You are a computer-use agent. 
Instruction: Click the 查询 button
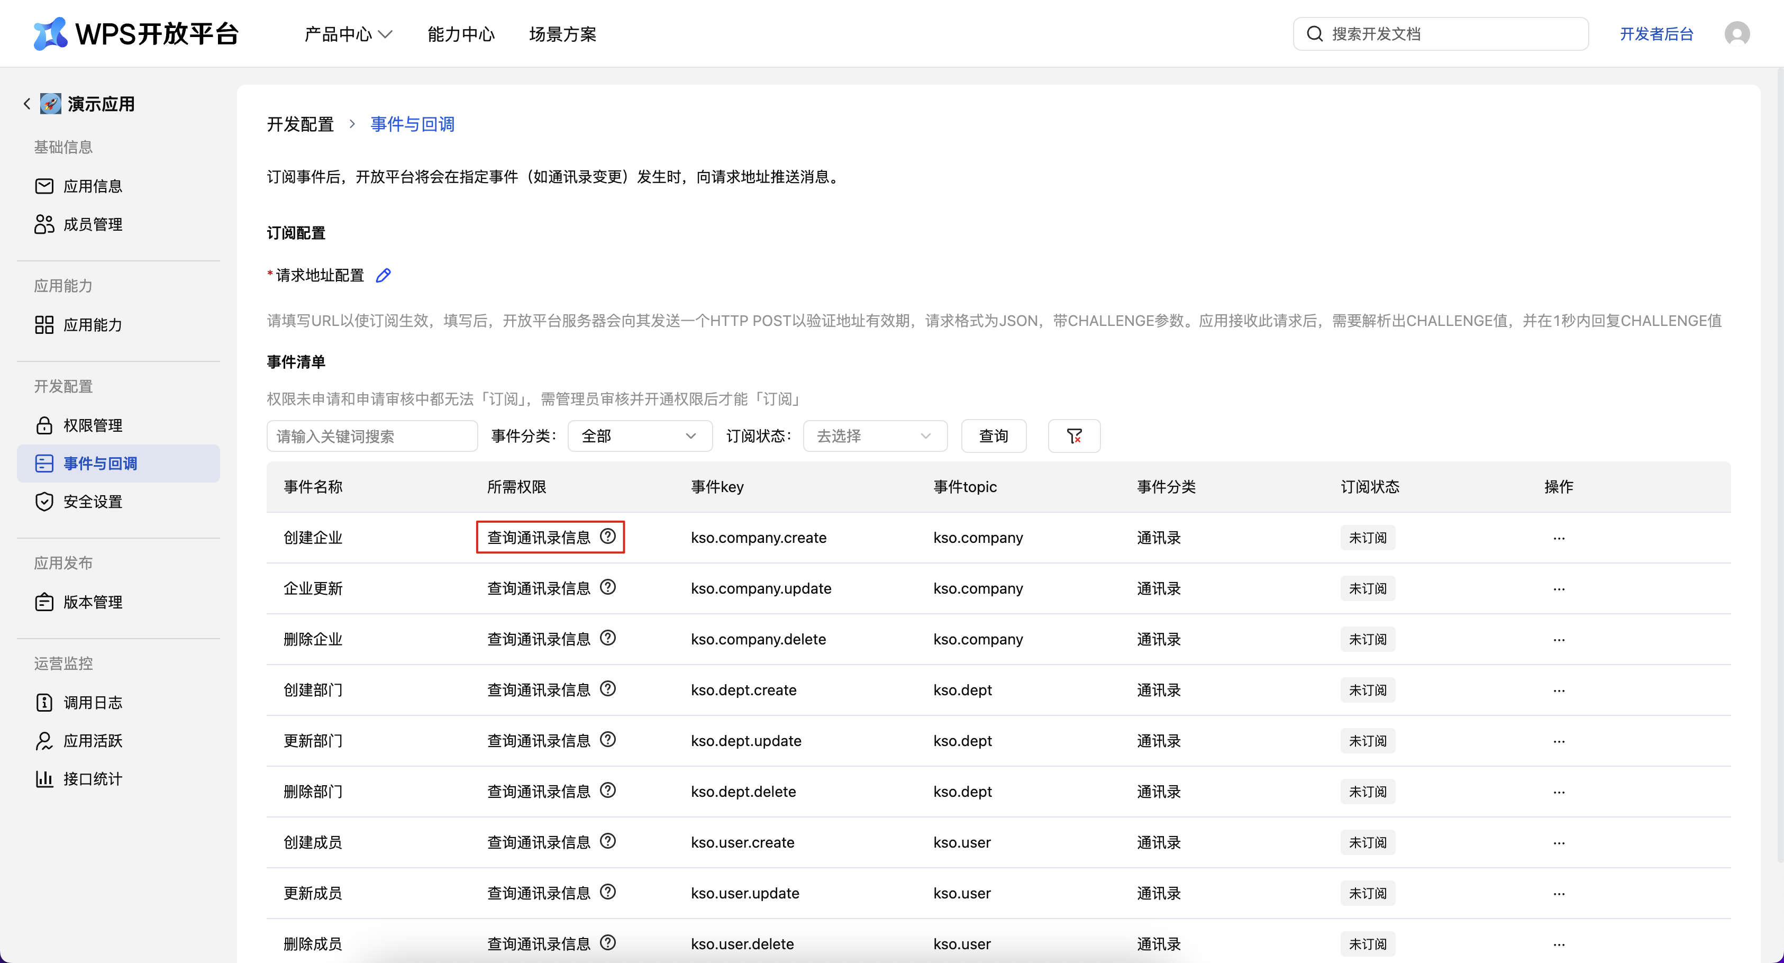993,436
